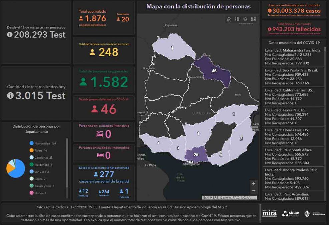Viewport: 329px width, 225px height.
Task: Click the map home (default extent) icon
Action: [229, 19]
